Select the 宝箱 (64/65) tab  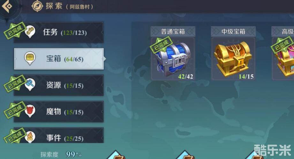(59, 59)
